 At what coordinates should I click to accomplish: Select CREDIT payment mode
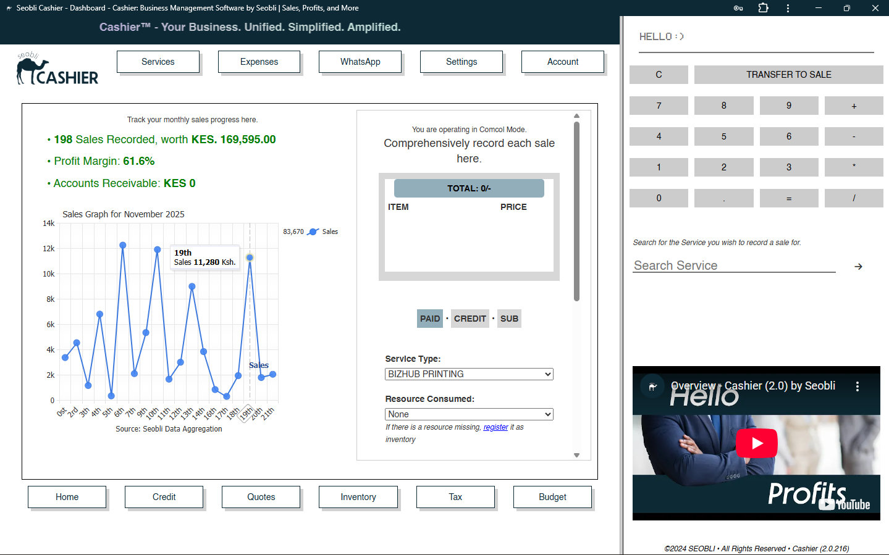pos(470,319)
